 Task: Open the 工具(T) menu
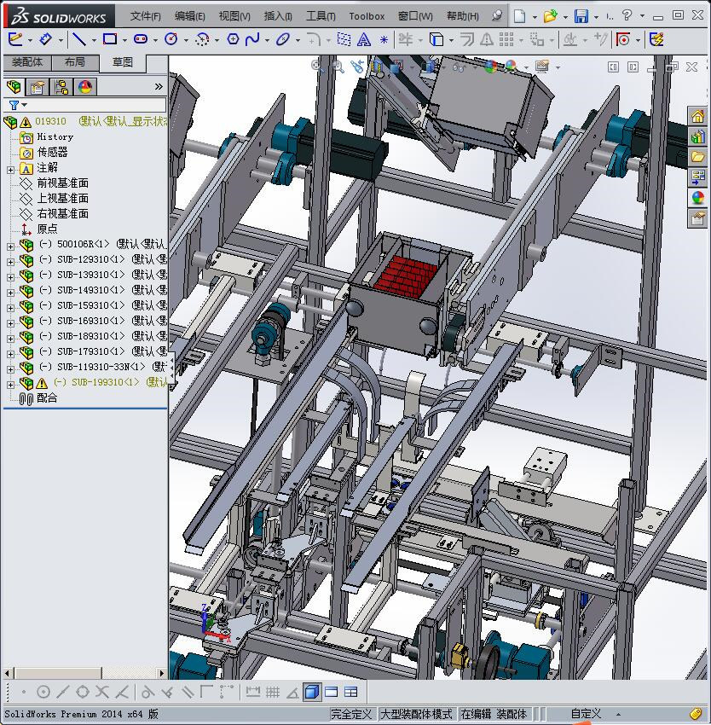point(321,16)
